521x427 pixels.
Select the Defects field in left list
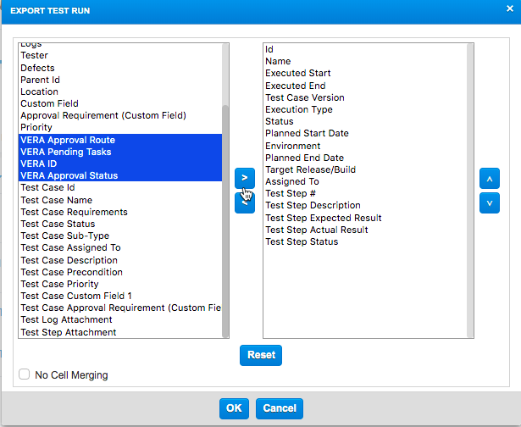coord(37,68)
